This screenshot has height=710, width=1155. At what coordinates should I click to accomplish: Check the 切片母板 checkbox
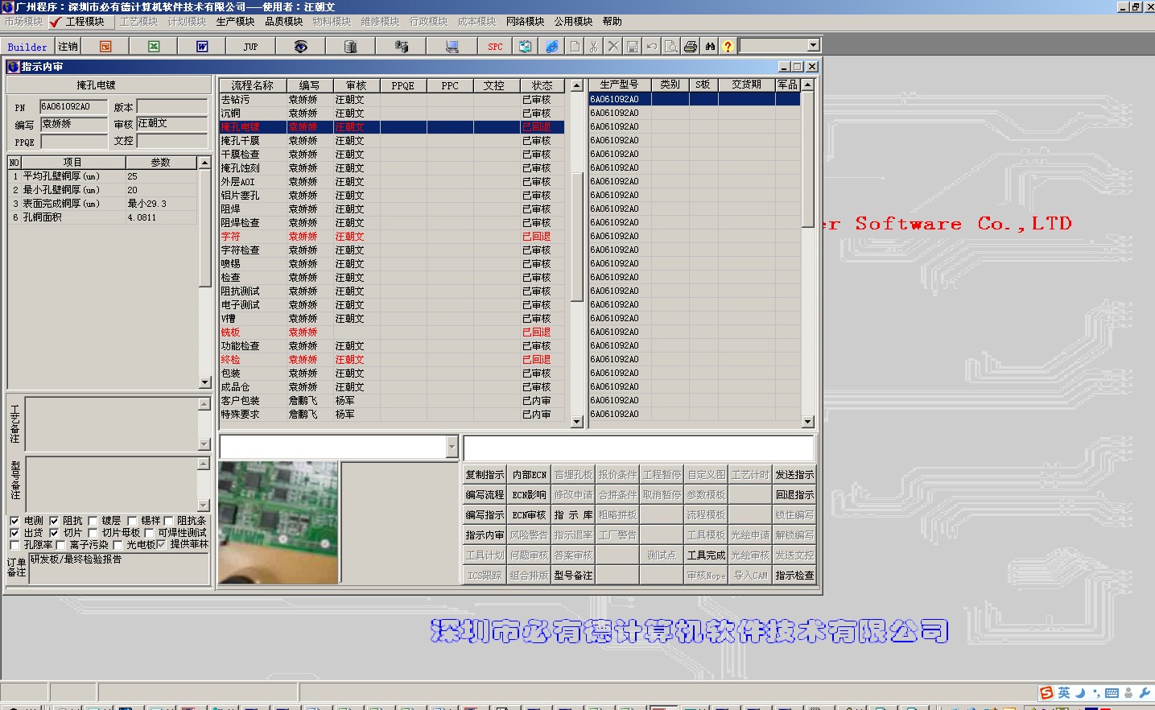(93, 533)
